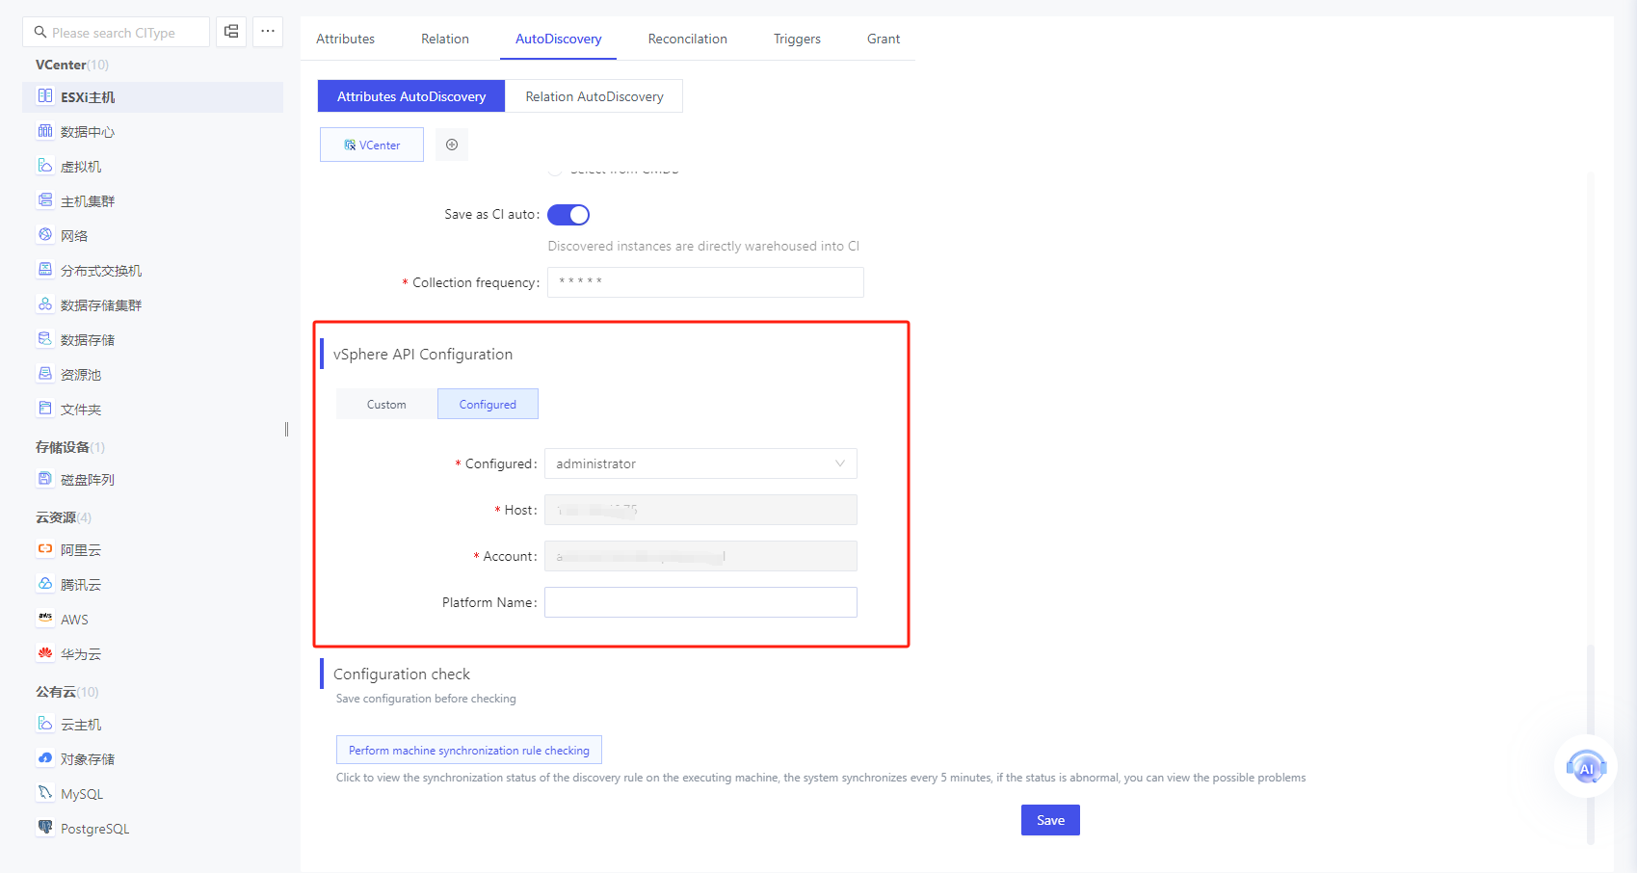Select 磁盘阵列 in the CIType list

(x=152, y=479)
